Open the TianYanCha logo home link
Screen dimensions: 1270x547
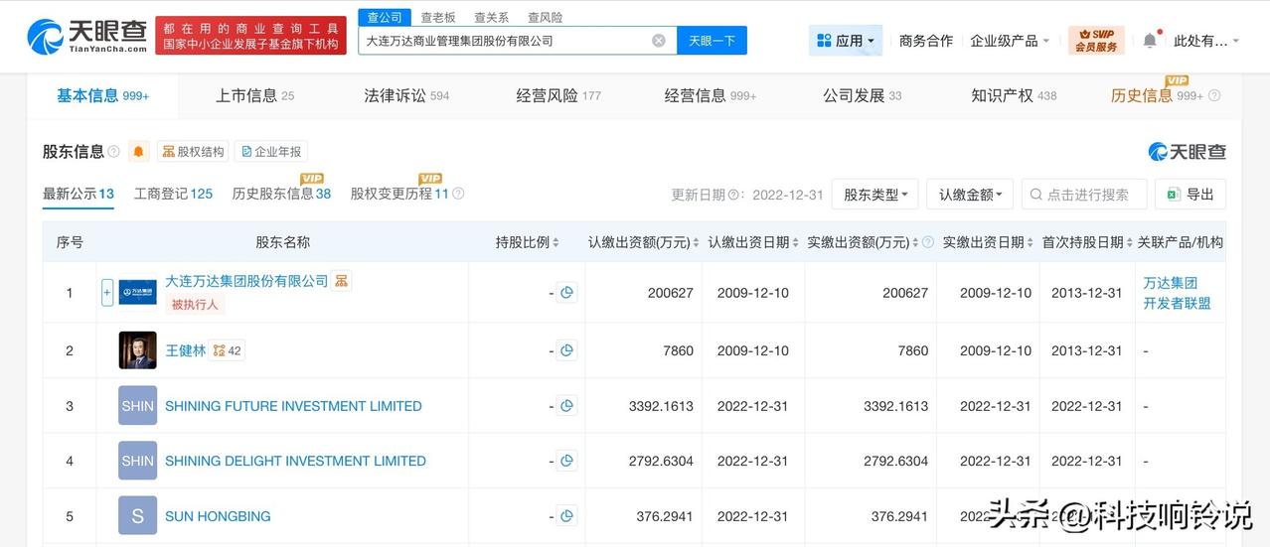86,37
